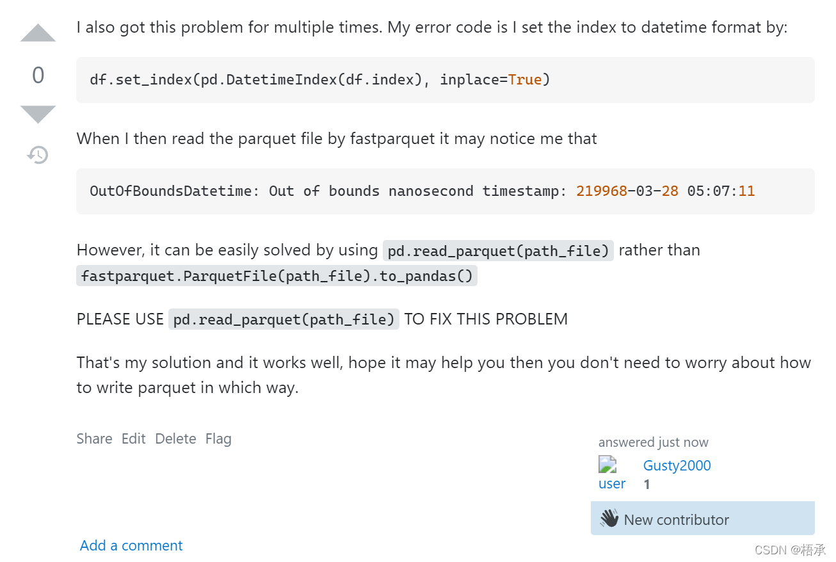Click the vote count showing 0
Viewport: 836px width, 562px height.
click(x=37, y=74)
